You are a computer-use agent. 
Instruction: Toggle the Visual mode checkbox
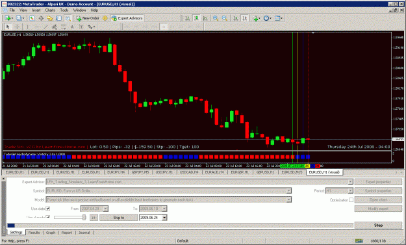tap(47, 217)
